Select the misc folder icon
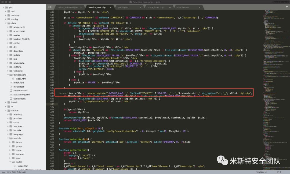The width and height of the screenshot is (290, 174). [13, 158]
